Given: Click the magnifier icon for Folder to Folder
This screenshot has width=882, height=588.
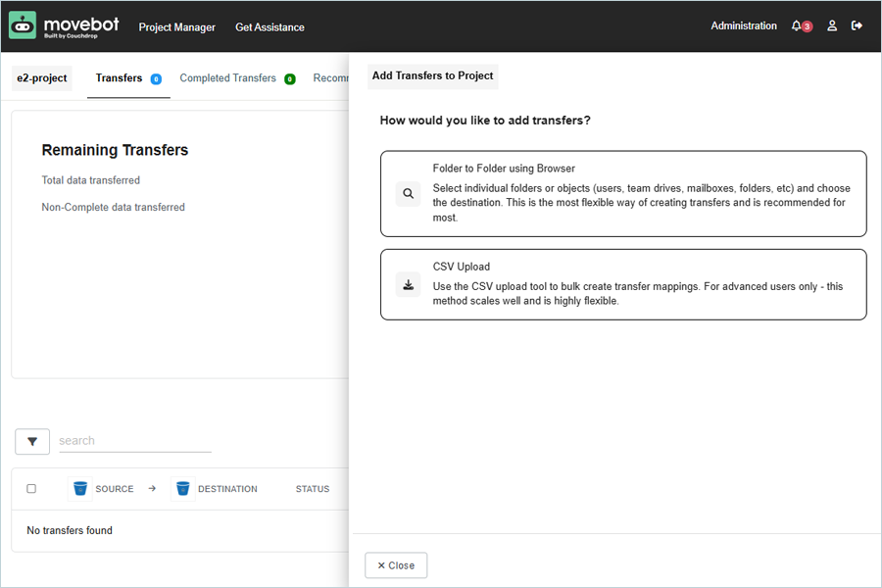Looking at the screenshot, I should [x=408, y=194].
